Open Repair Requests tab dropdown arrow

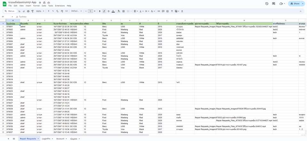[38, 139]
